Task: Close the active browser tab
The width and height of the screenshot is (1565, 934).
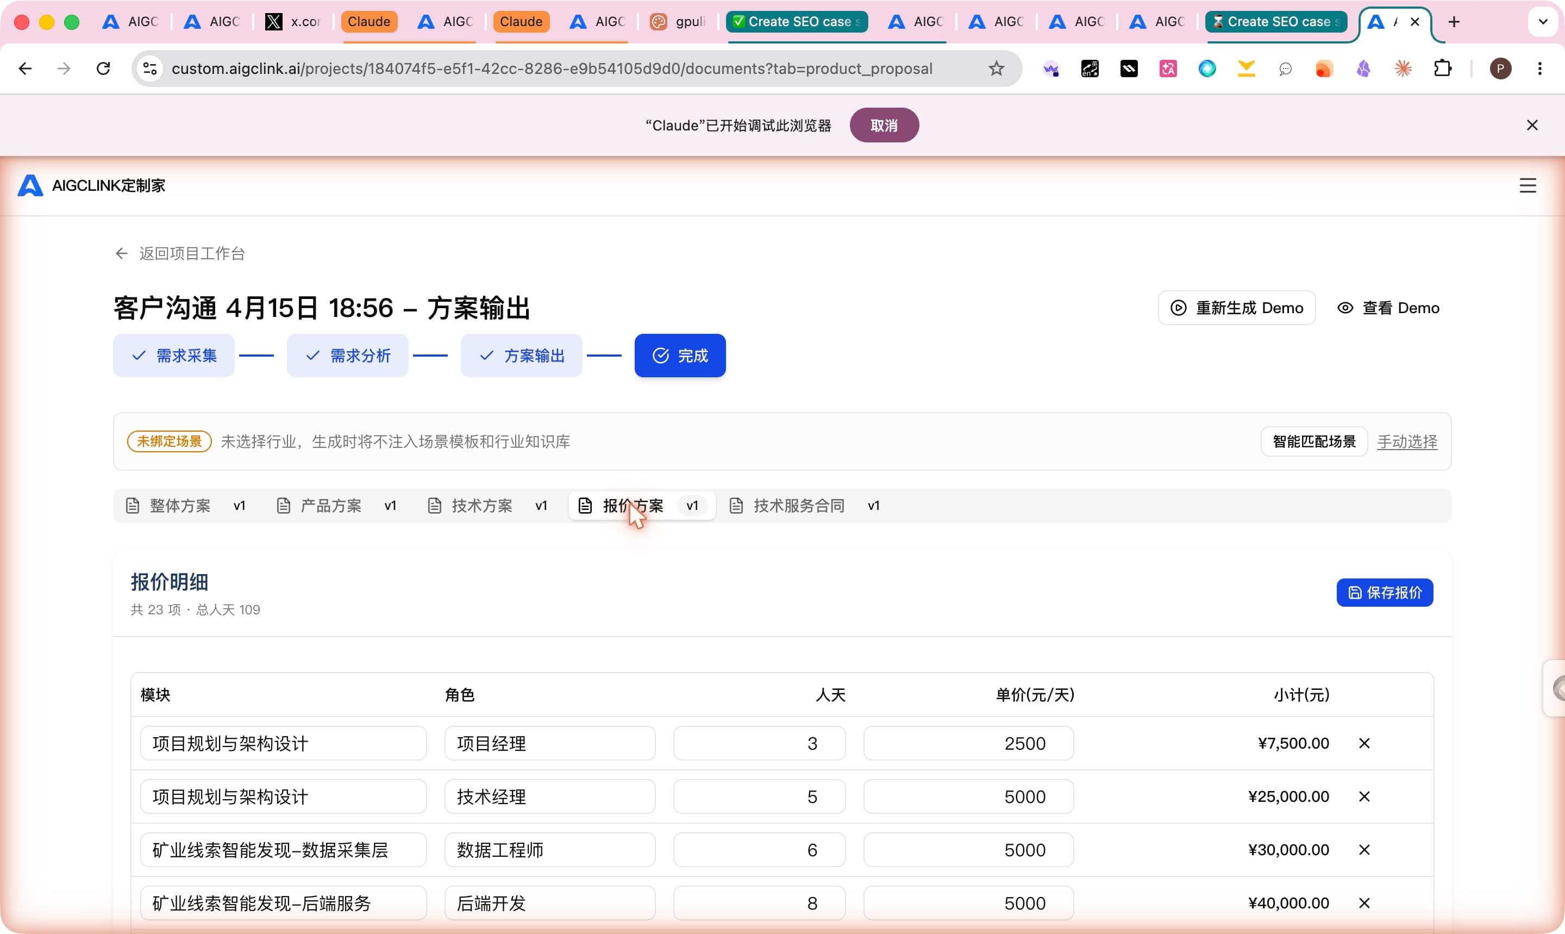Action: [1416, 22]
